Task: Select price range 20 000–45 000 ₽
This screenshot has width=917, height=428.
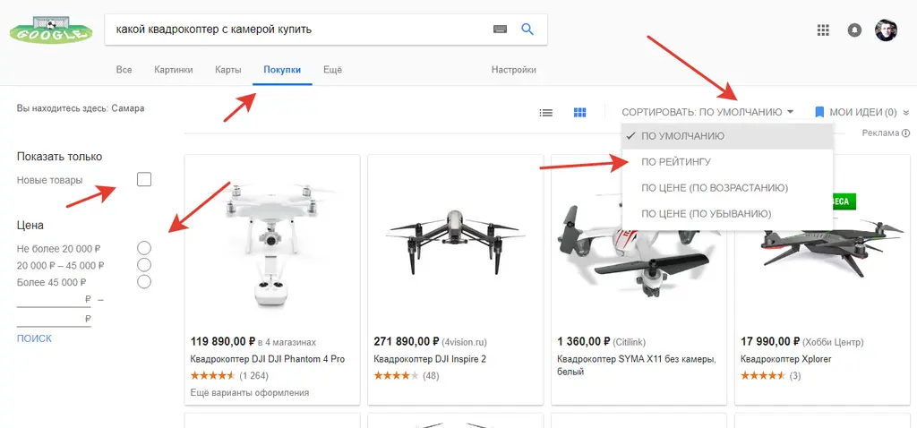Action: tap(144, 265)
